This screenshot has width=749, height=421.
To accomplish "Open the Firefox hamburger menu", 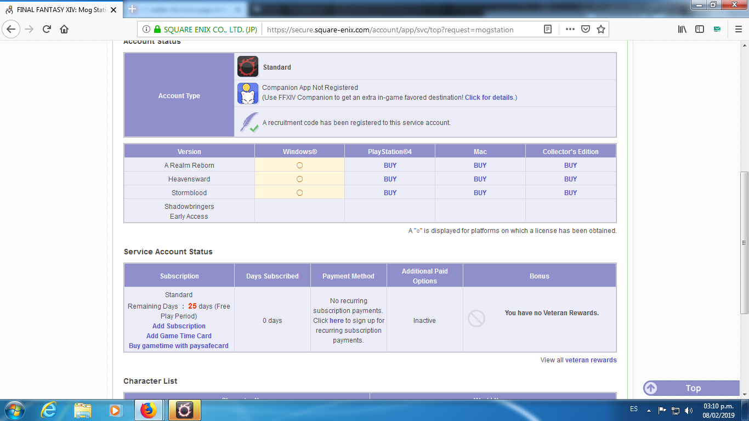I will click(x=738, y=29).
